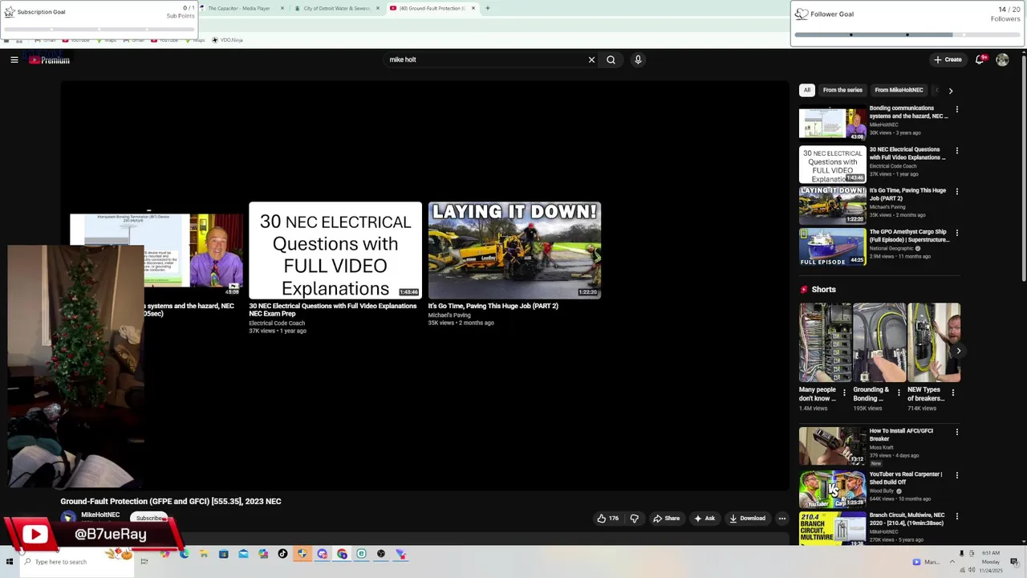Open the Action Center notifications icon

pos(1014,562)
